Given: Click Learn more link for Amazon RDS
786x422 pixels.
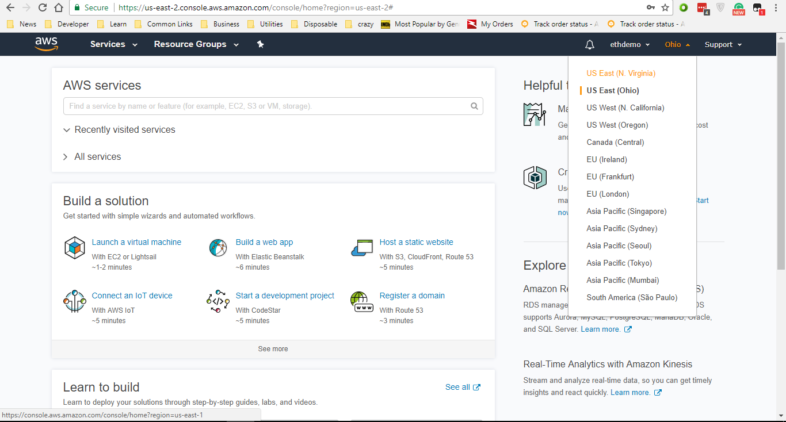Looking at the screenshot, I should 601,329.
